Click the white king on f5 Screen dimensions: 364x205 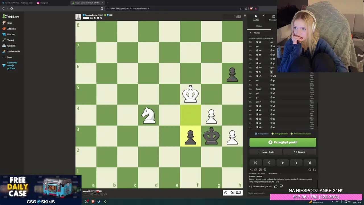[x=190, y=94]
